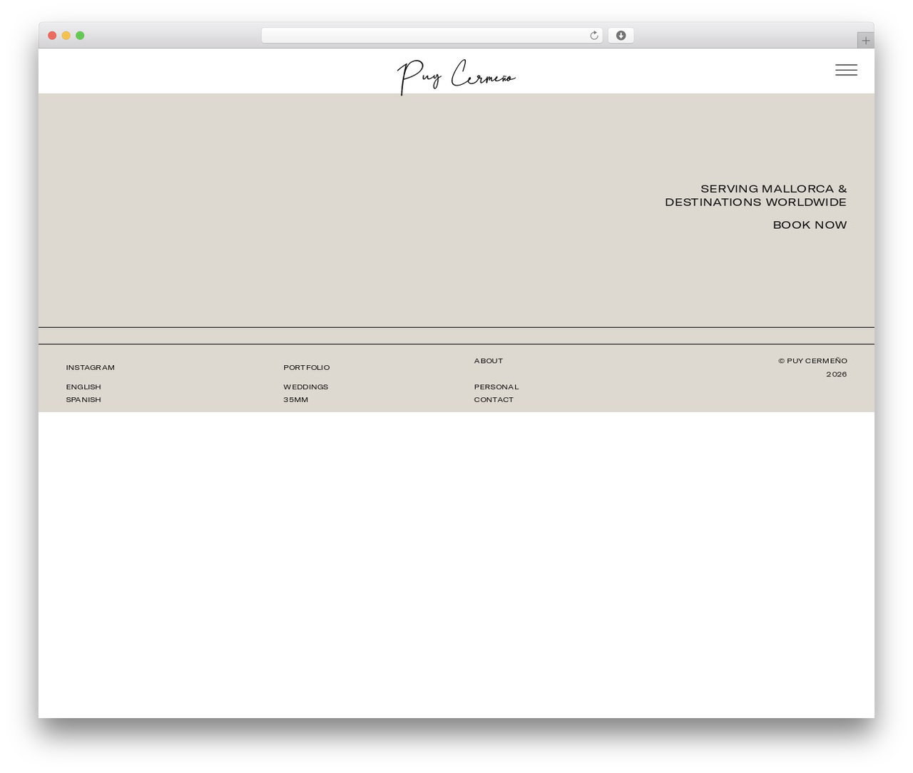913x773 pixels.
Task: Switch language to ENGLISH
Action: click(83, 386)
